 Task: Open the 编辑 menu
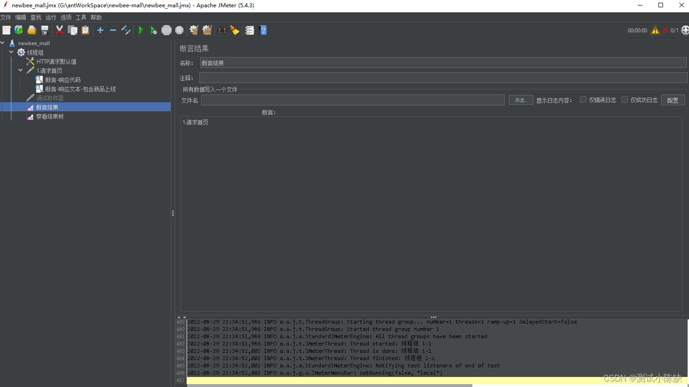pyautogui.click(x=21, y=17)
